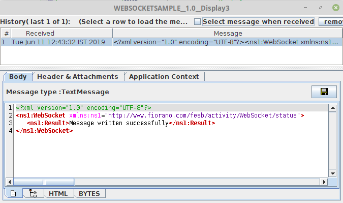
Task: Switch to plain text view icon tab
Action: click(x=13, y=193)
